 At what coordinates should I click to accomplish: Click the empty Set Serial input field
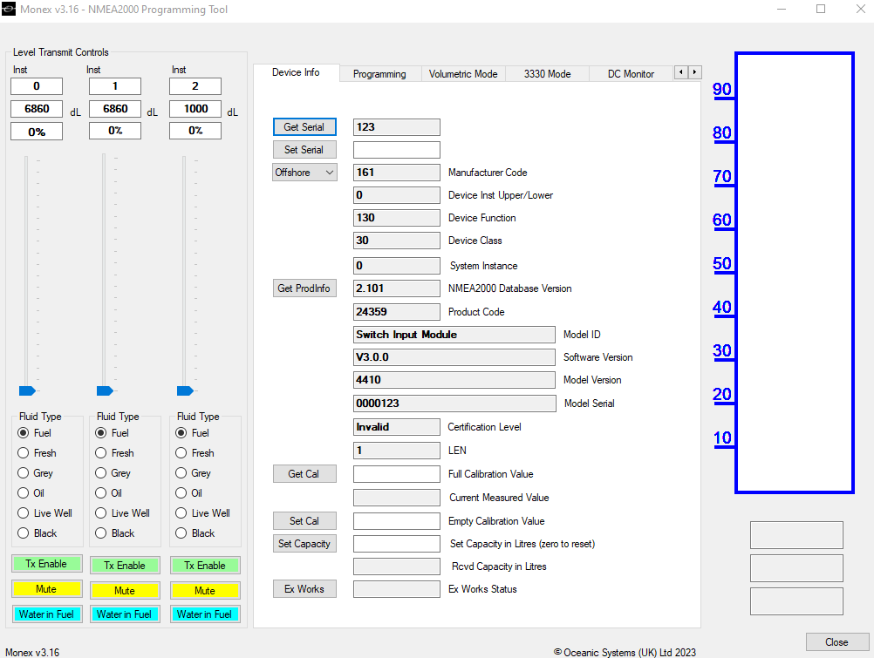397,150
